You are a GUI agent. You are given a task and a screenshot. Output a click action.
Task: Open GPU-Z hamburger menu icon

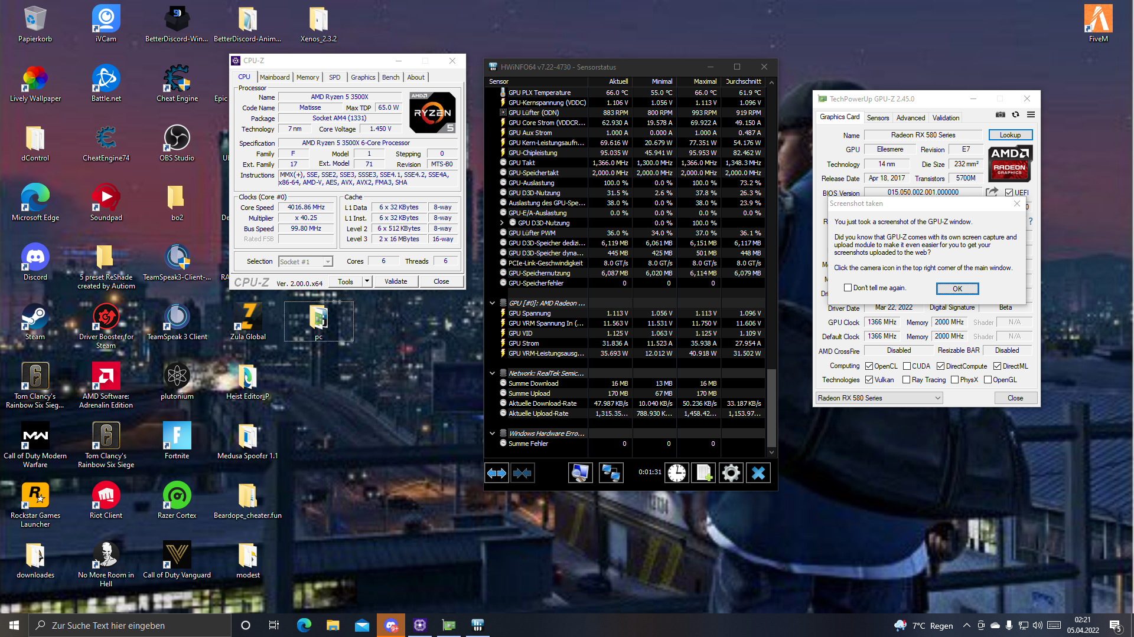(1031, 115)
